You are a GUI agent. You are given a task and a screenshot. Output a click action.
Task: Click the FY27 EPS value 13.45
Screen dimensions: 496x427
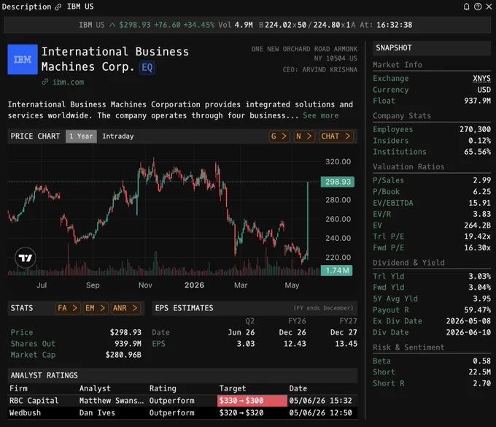(346, 344)
